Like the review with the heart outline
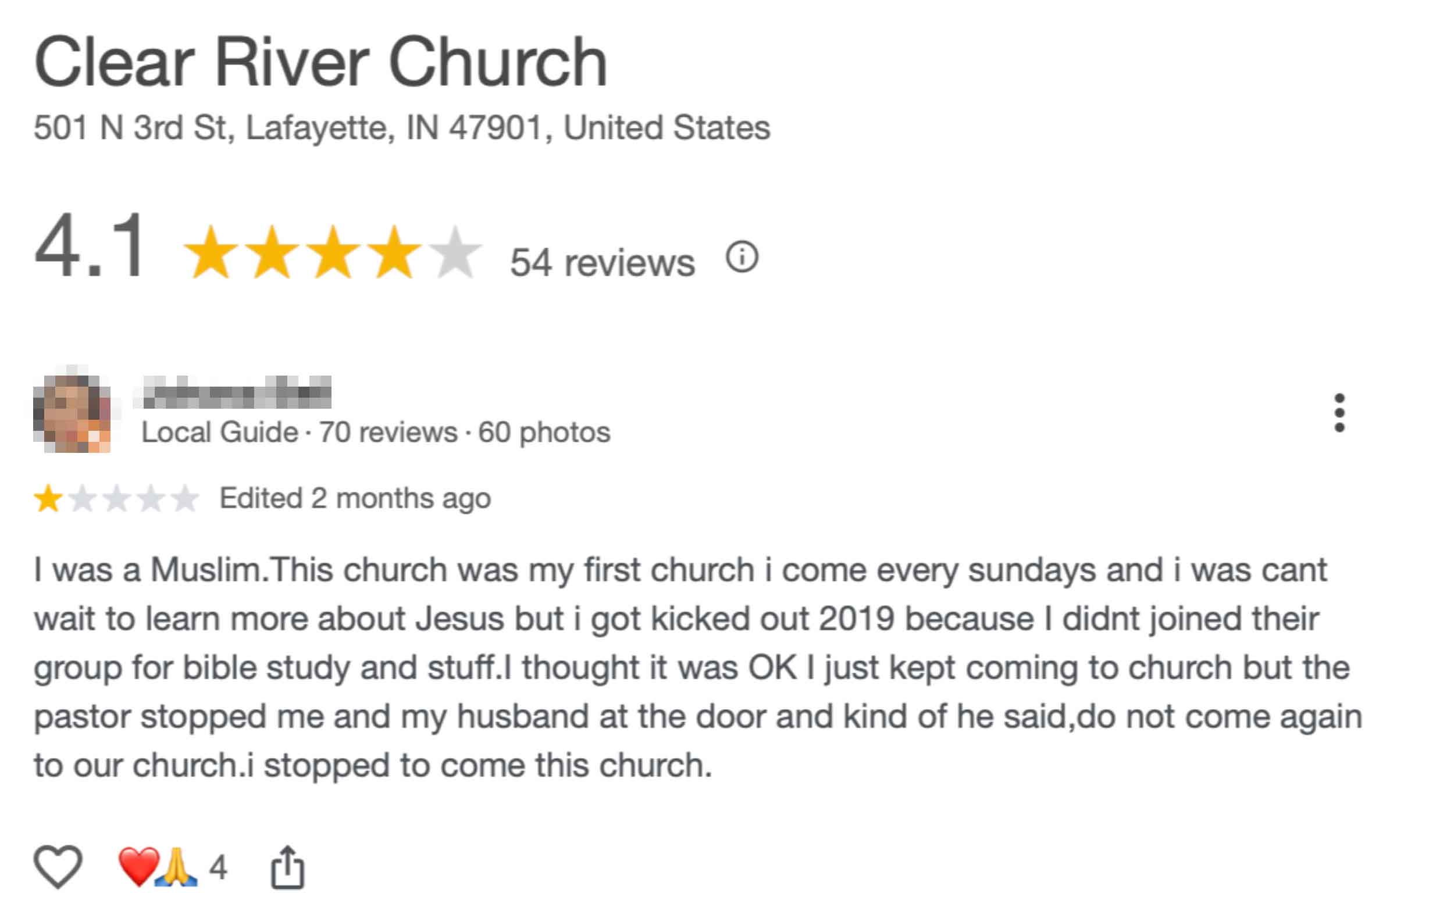1454x911 pixels. click(58, 866)
